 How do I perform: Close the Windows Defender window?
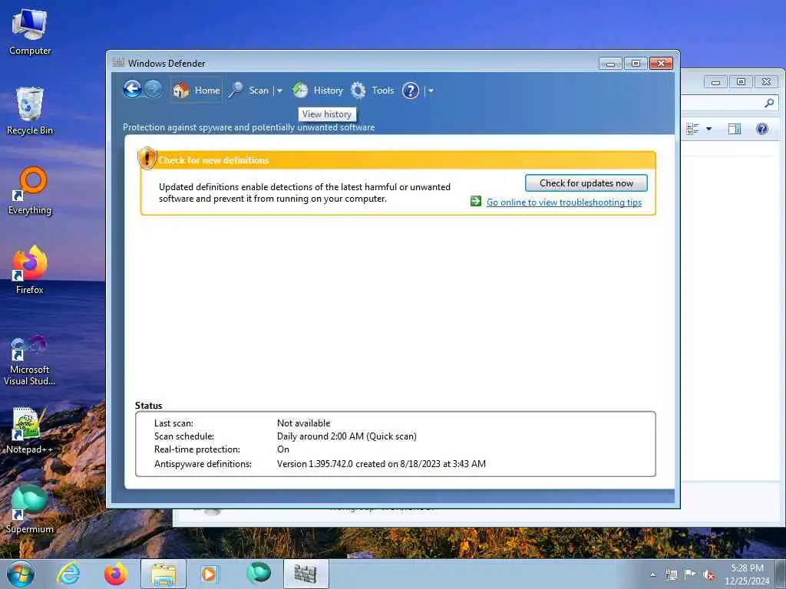click(x=661, y=64)
